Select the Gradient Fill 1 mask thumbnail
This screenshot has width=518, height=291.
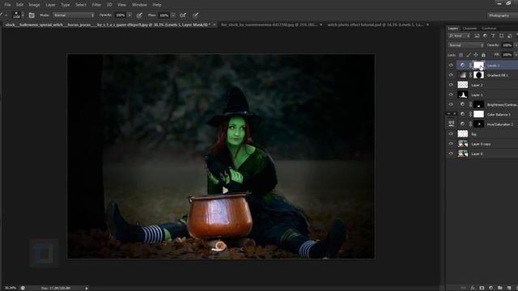point(478,75)
